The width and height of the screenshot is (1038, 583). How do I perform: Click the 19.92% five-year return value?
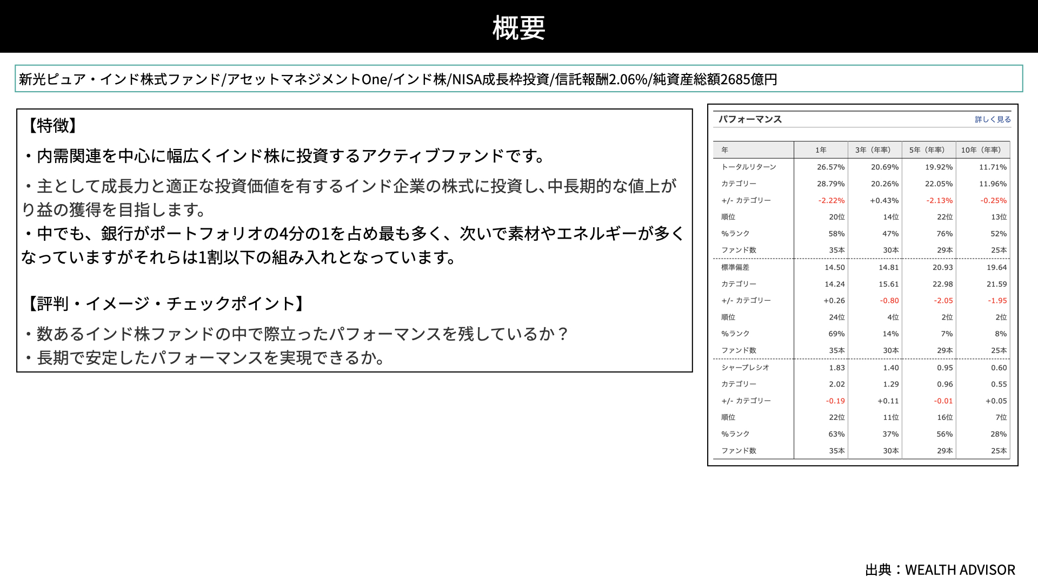click(x=939, y=167)
